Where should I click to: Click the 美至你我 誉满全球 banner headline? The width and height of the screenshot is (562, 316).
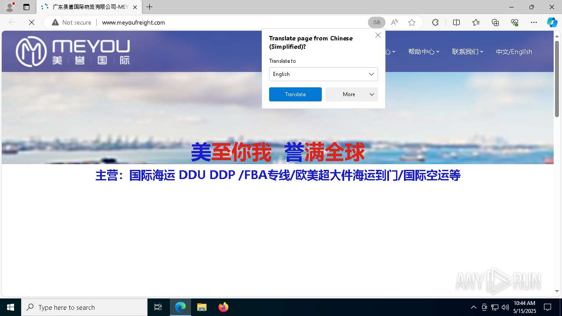pyautogui.click(x=277, y=152)
